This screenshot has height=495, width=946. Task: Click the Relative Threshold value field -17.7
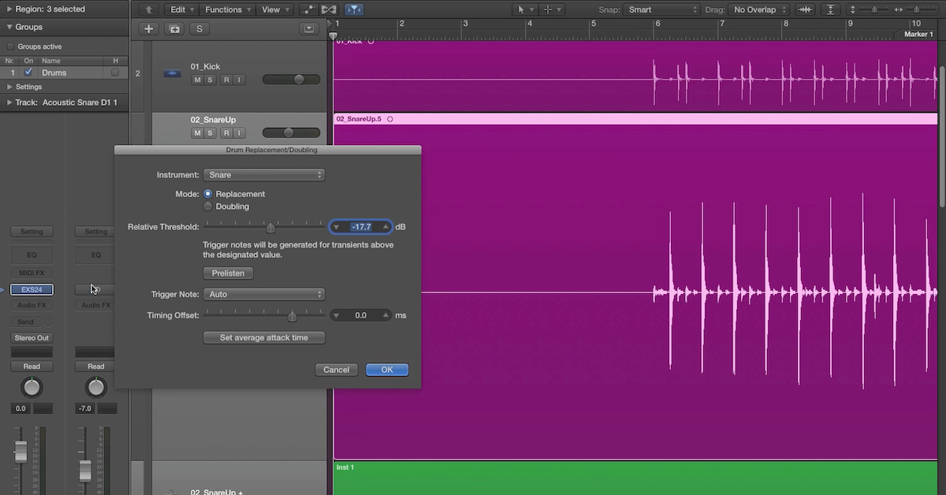point(361,227)
